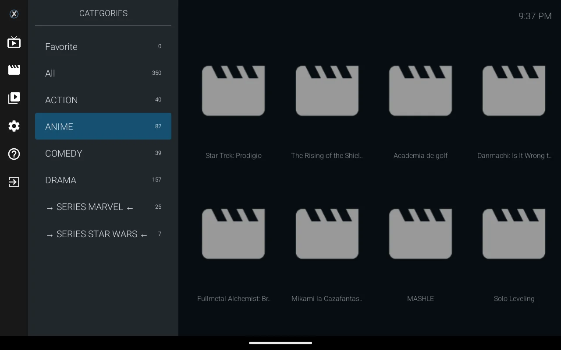Click the 'Academia de golf' title text
This screenshot has width=561, height=350.
pos(420,155)
